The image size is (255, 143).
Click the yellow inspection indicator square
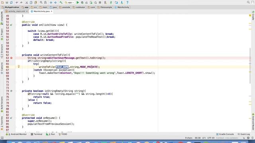[x=250, y=15]
